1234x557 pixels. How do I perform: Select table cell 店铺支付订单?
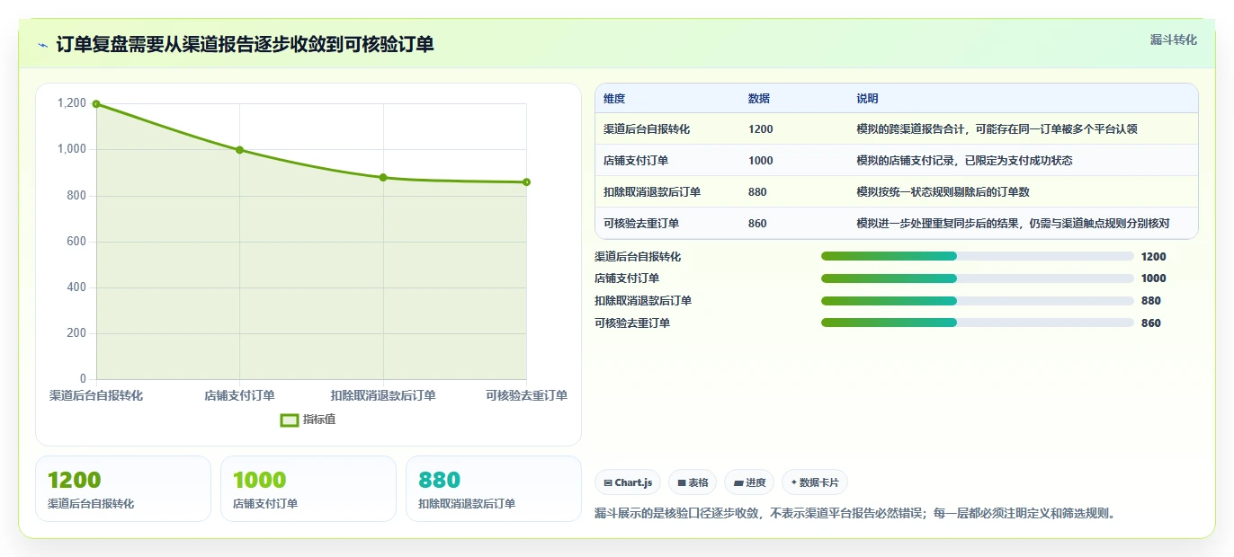click(x=636, y=161)
